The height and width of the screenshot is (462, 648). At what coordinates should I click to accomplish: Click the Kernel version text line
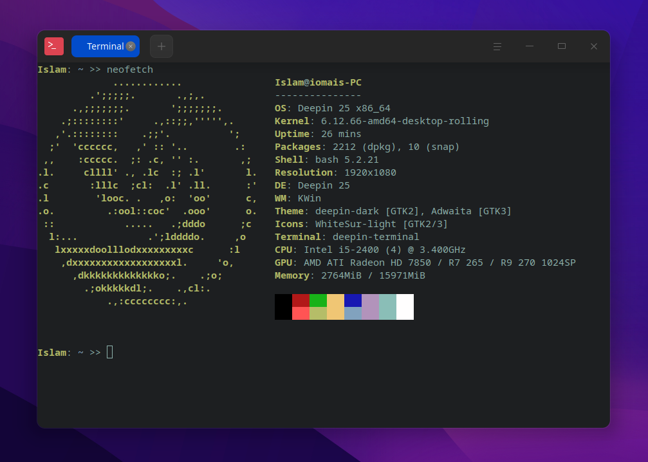pyautogui.click(x=382, y=121)
